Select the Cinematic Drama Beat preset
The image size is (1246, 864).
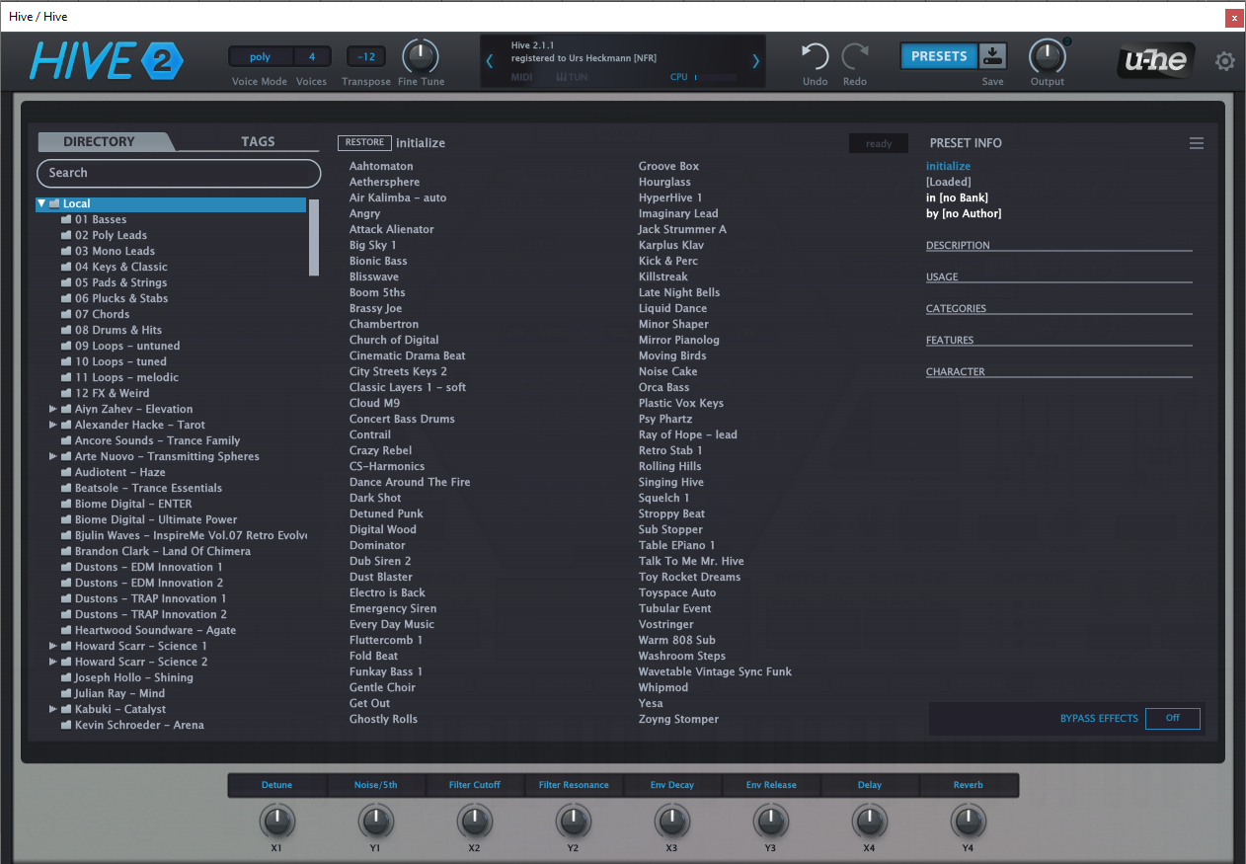[x=408, y=355]
